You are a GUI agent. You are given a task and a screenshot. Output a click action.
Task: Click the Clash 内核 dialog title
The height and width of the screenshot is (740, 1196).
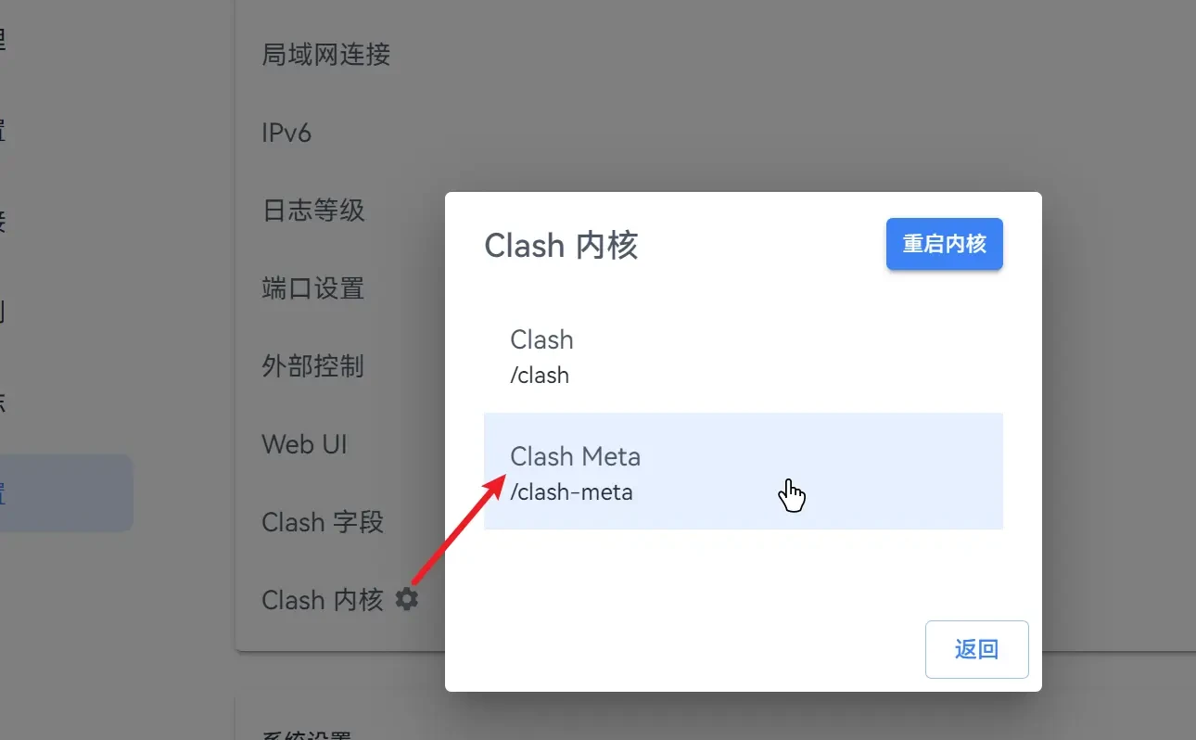[561, 246]
